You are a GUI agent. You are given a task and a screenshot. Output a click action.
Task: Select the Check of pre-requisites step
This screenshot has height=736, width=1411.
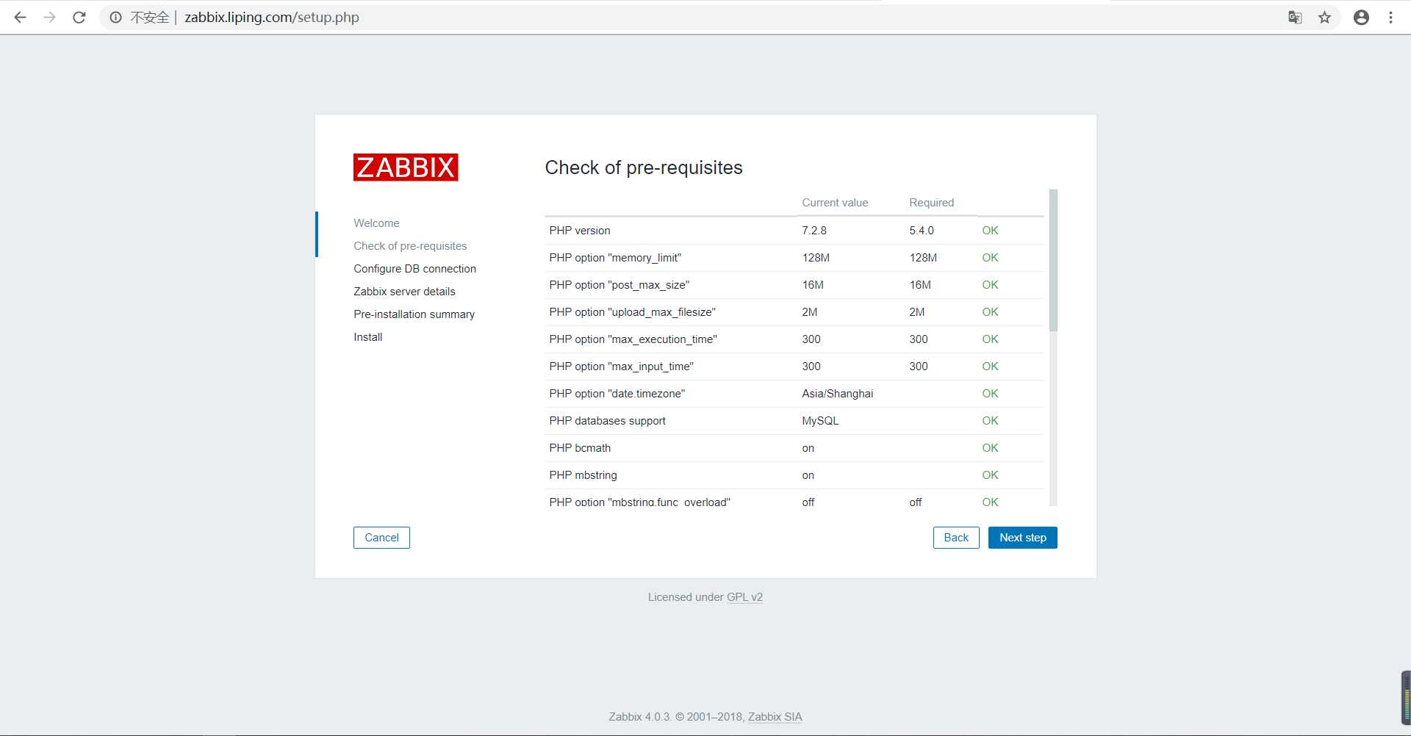click(410, 246)
